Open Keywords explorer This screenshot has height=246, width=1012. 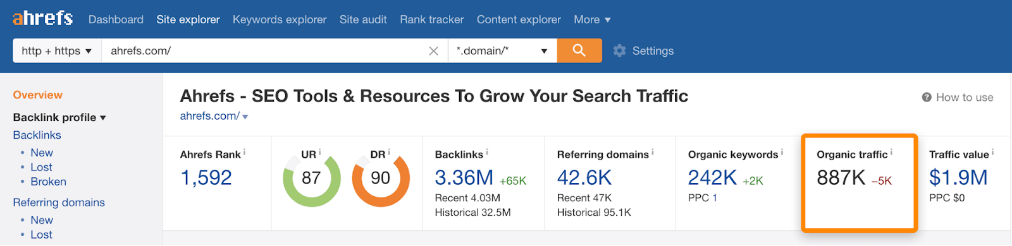pos(280,20)
